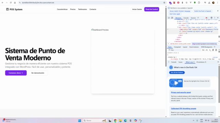Click See all new features button
The image size is (220, 123).
pyautogui.click(x=177, y=72)
